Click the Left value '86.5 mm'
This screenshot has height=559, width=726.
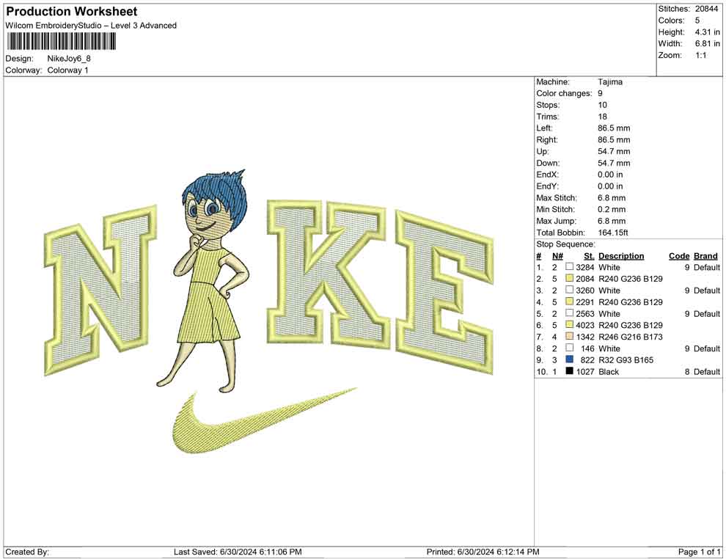tap(614, 128)
